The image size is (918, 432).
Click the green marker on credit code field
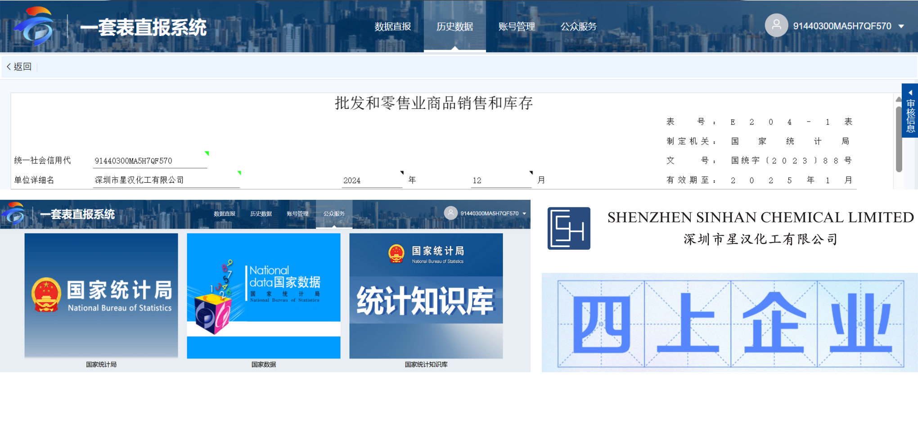tap(207, 153)
